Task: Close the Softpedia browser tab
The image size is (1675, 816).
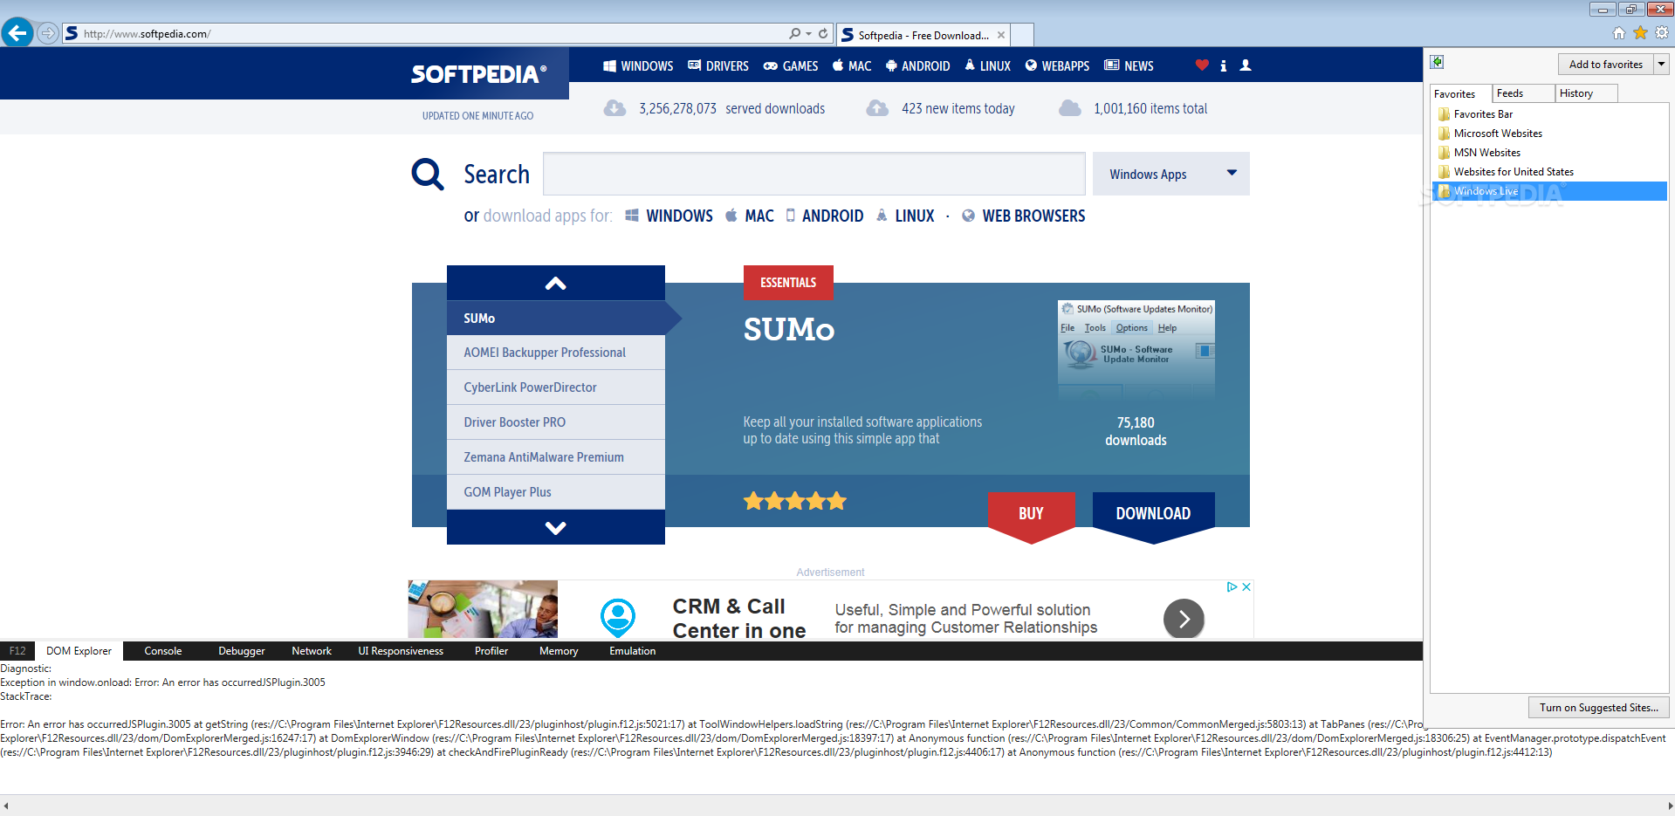Action: [x=1001, y=35]
